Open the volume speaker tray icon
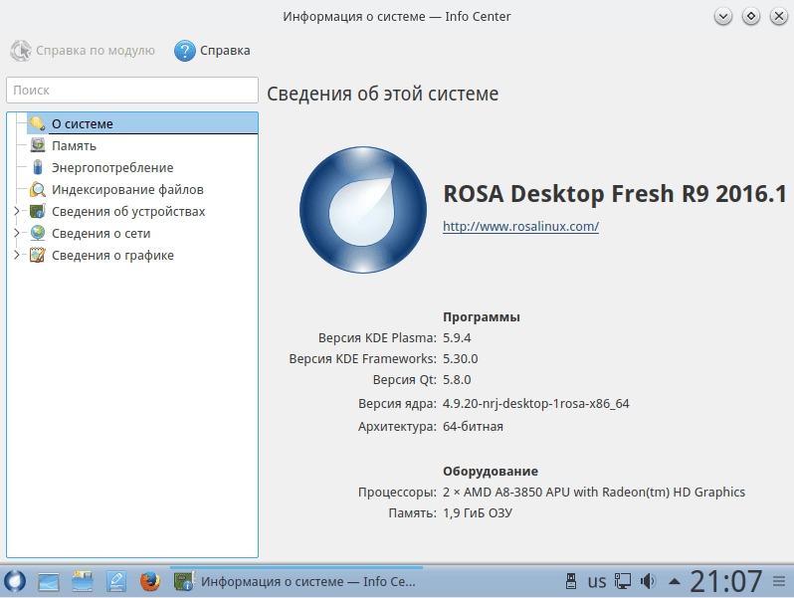This screenshot has width=794, height=598. point(648,581)
